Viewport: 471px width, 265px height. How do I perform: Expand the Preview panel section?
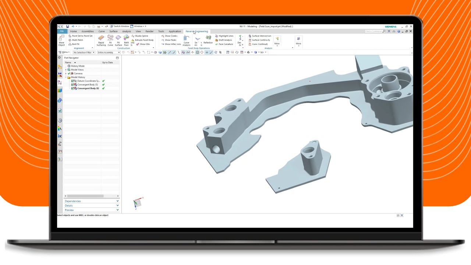pyautogui.click(x=92, y=210)
